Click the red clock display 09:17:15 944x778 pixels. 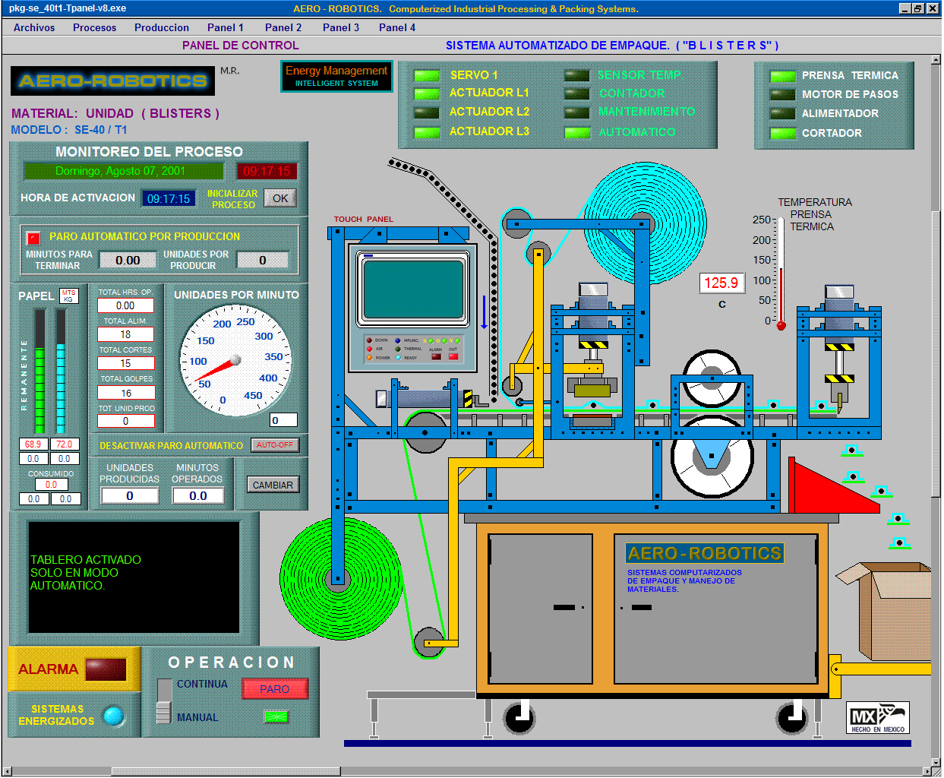[x=267, y=171]
